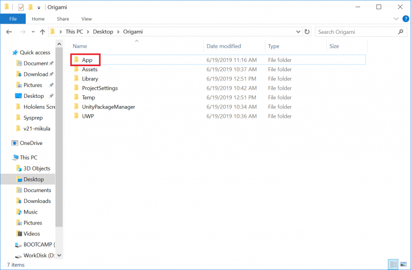Screen dimensions: 411x270
Task: Click the search magnifier icon
Action: pyautogui.click(x=401, y=32)
